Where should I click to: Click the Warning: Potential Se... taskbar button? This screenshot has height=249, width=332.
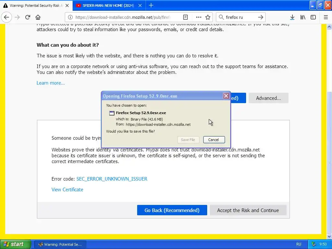pos(60,244)
